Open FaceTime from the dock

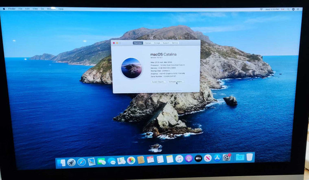(102, 161)
